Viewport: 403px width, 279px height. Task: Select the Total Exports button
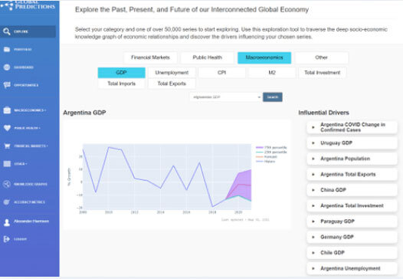coord(172,84)
